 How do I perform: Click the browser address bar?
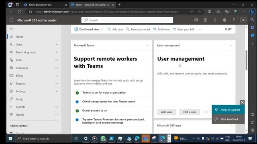[x=106, y=12]
